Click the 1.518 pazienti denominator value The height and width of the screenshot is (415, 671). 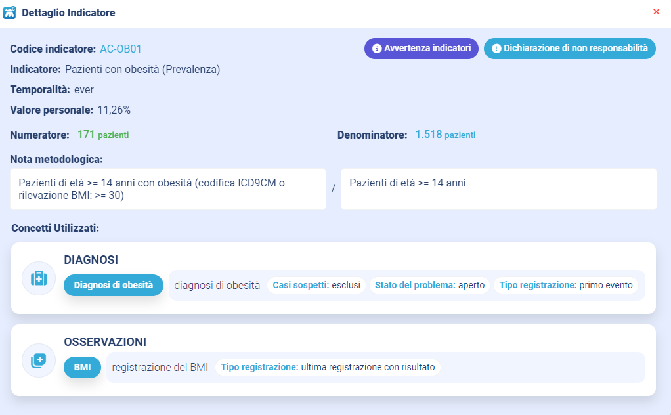point(445,135)
